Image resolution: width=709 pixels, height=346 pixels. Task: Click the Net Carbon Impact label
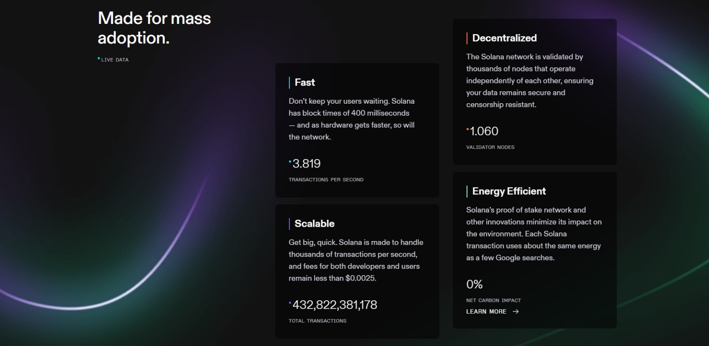[x=493, y=300]
